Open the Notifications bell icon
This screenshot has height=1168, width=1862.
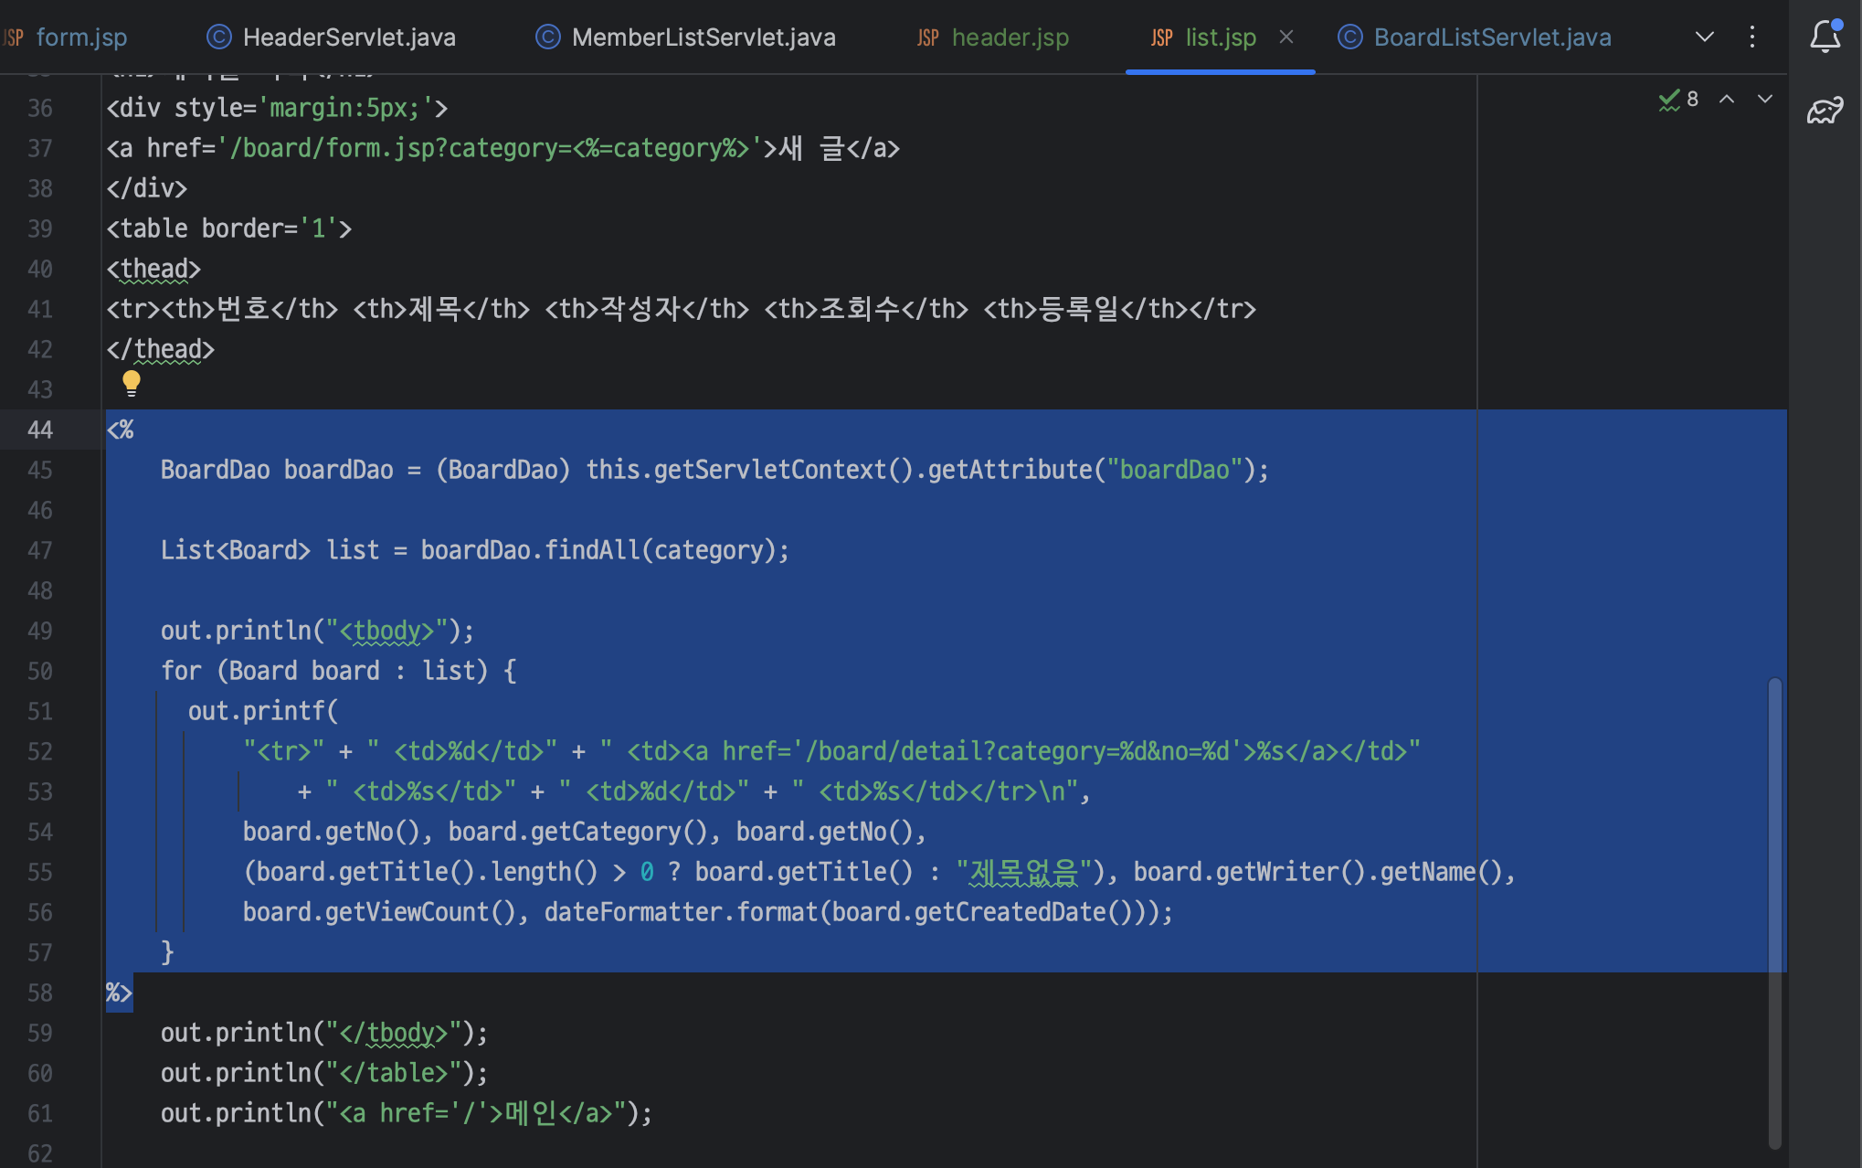(x=1825, y=37)
